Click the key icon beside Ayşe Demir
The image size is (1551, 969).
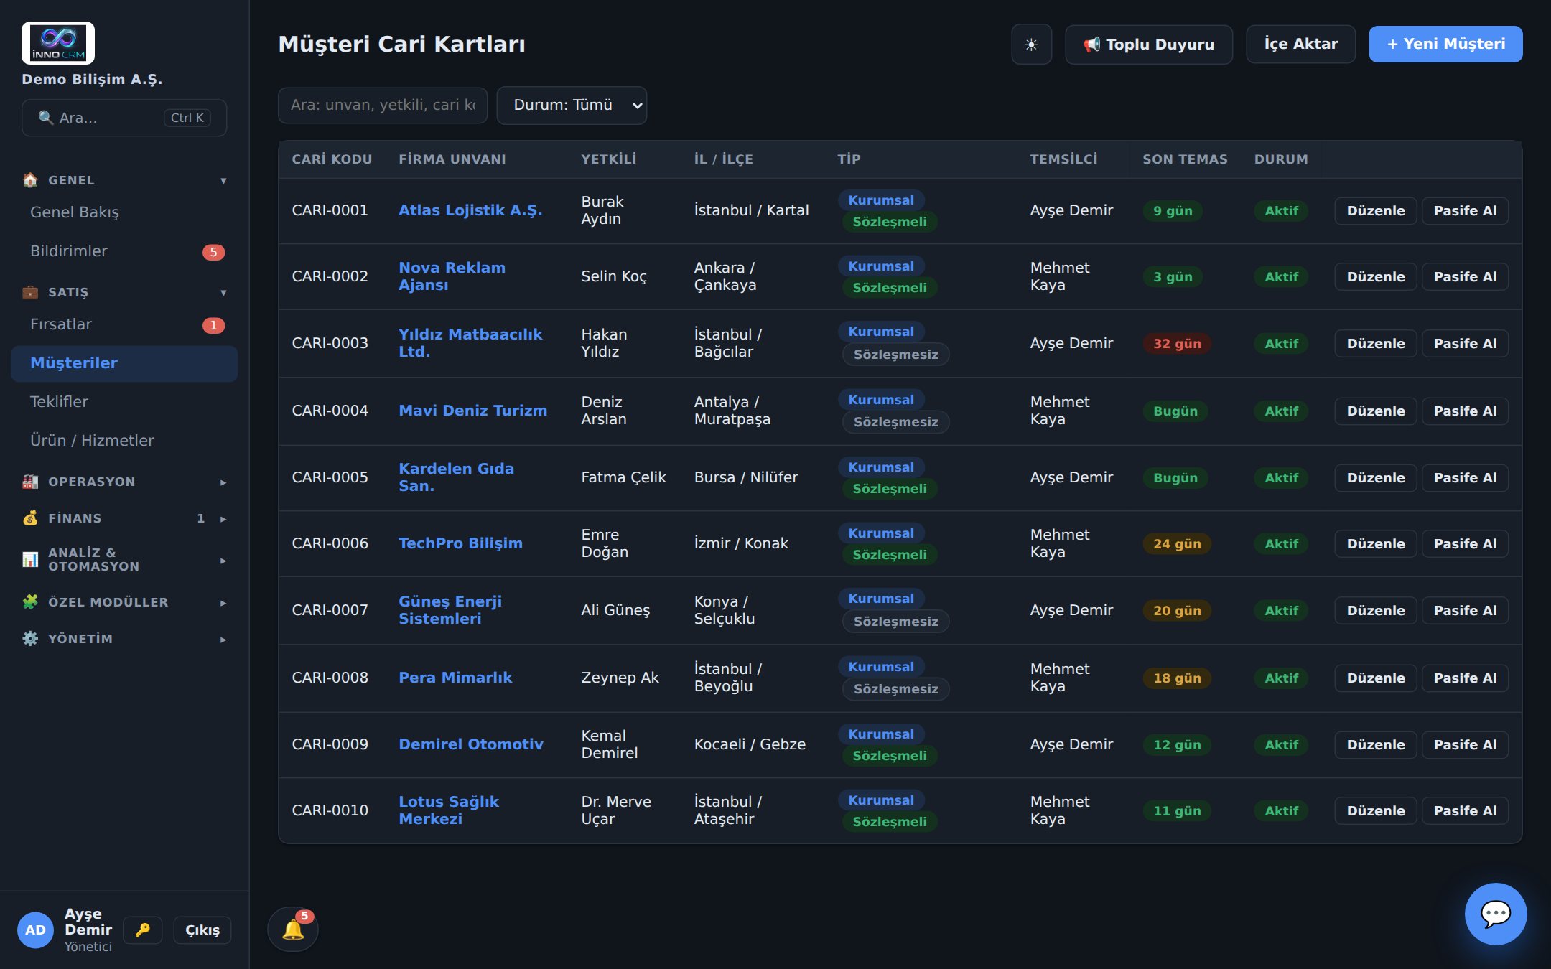[x=143, y=930]
